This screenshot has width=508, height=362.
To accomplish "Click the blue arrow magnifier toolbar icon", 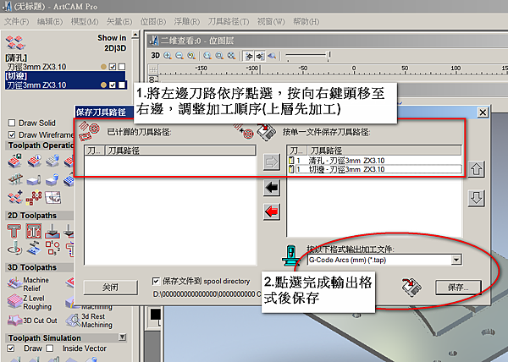I will (272, 56).
